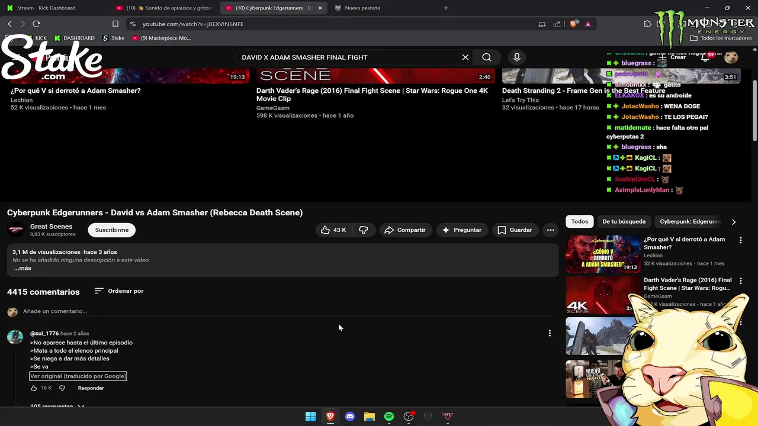Open Darth Vader's Rage 2:40 top thumbnail
758x426 pixels.
tap(375, 76)
